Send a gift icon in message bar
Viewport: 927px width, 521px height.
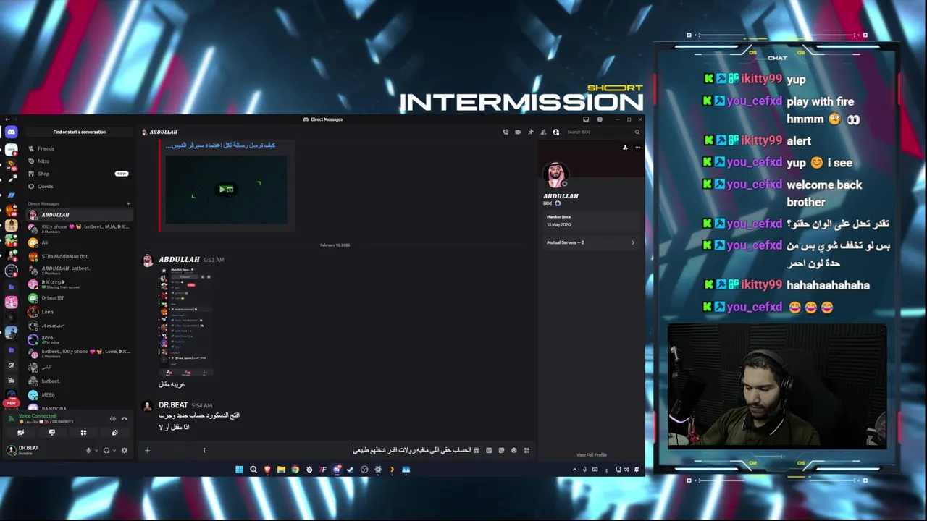(x=476, y=450)
